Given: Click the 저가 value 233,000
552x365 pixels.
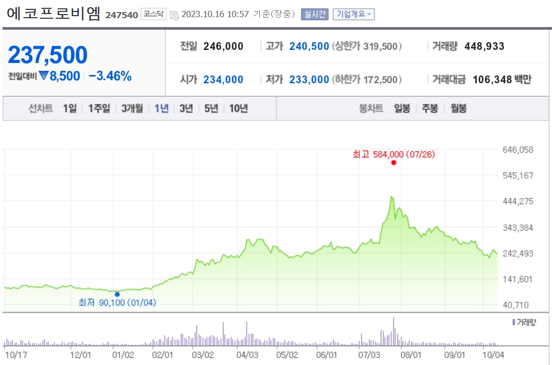Looking at the screenshot, I should (x=309, y=80).
